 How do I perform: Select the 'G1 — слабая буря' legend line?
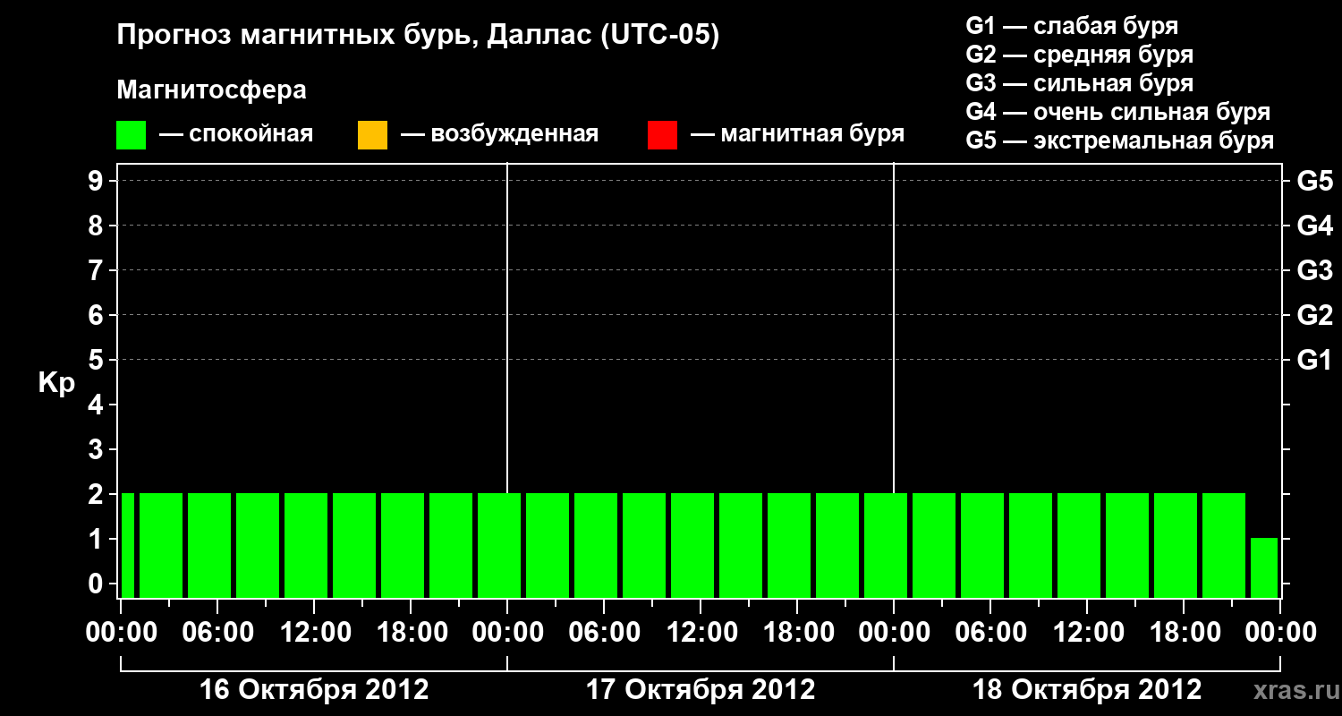point(1072,25)
